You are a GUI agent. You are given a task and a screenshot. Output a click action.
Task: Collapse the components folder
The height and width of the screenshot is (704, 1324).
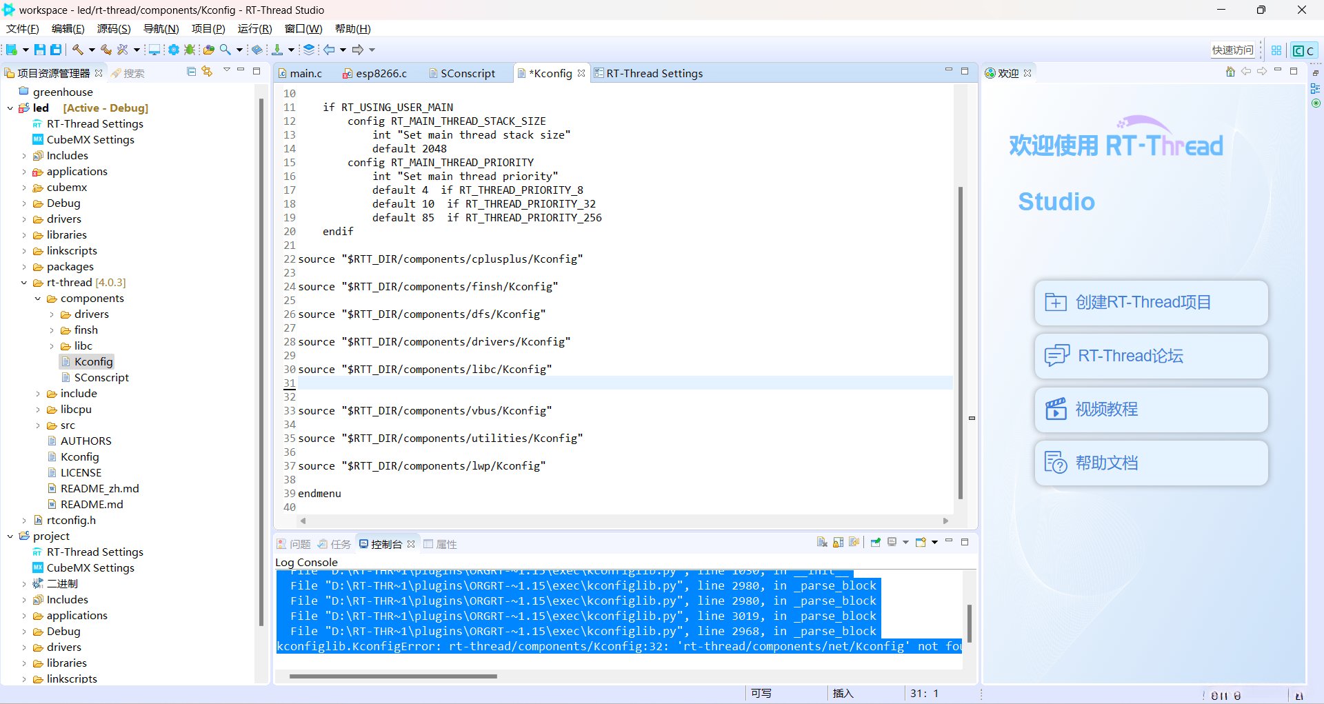click(38, 299)
